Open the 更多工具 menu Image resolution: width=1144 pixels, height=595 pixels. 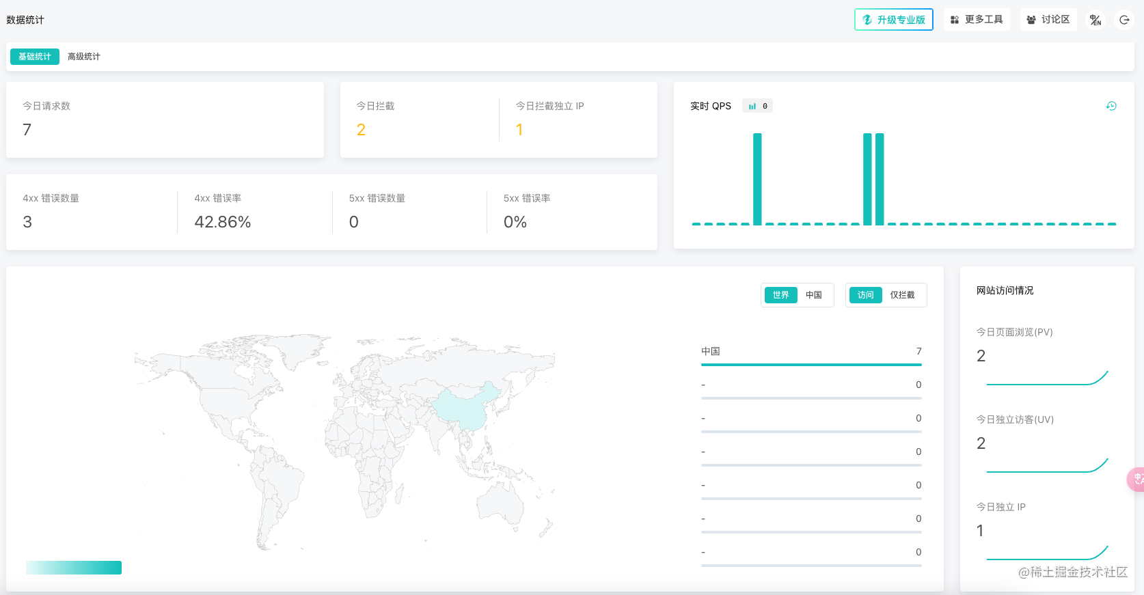[977, 20]
